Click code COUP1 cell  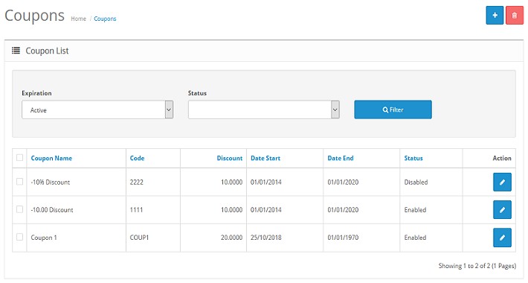click(x=139, y=238)
